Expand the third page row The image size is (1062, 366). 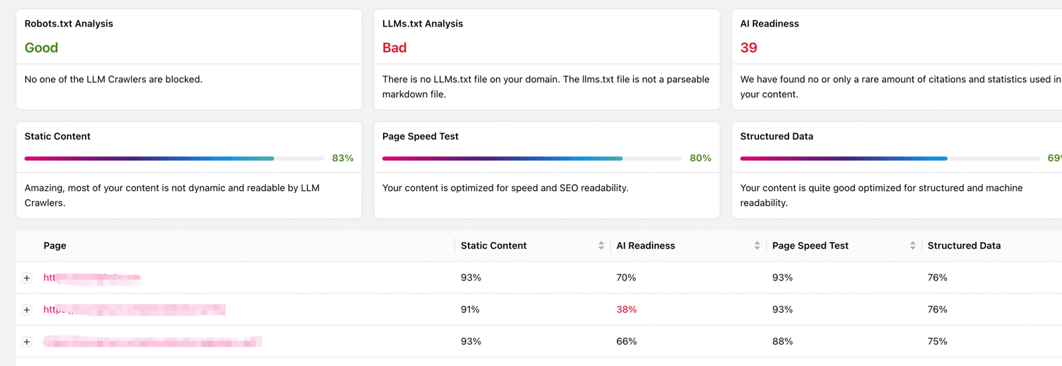pyautogui.click(x=27, y=341)
